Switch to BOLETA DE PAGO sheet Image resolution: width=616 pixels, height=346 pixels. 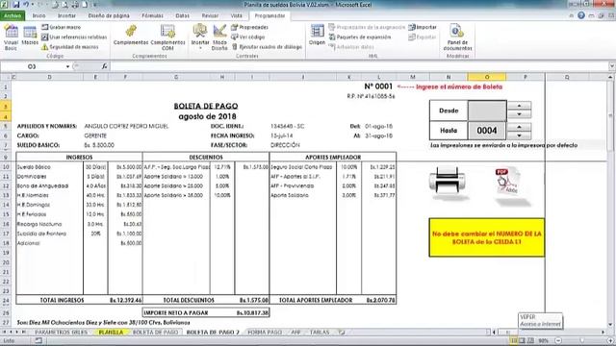pyautogui.click(x=156, y=333)
